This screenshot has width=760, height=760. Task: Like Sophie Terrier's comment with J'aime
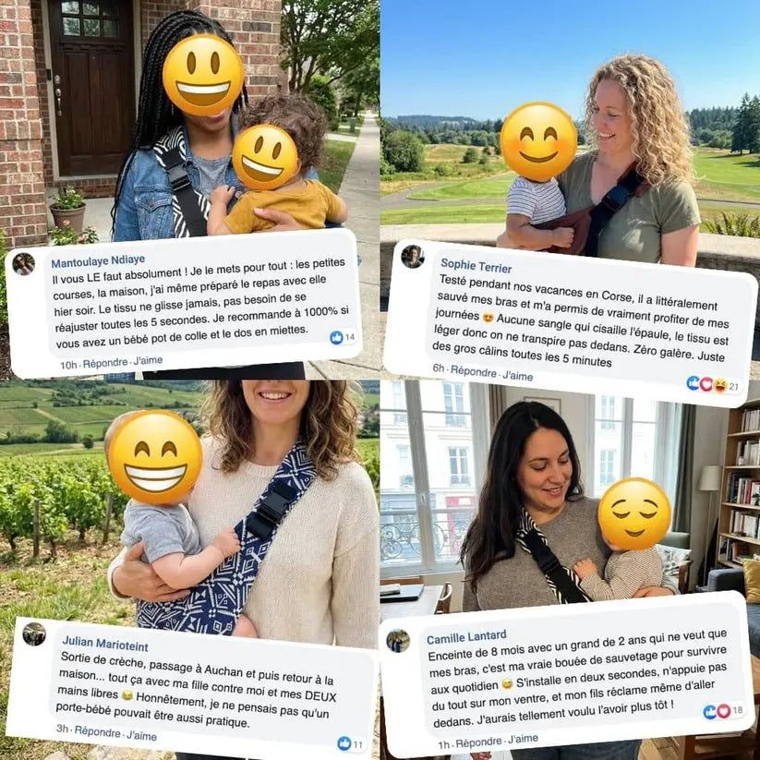pyautogui.click(x=517, y=375)
